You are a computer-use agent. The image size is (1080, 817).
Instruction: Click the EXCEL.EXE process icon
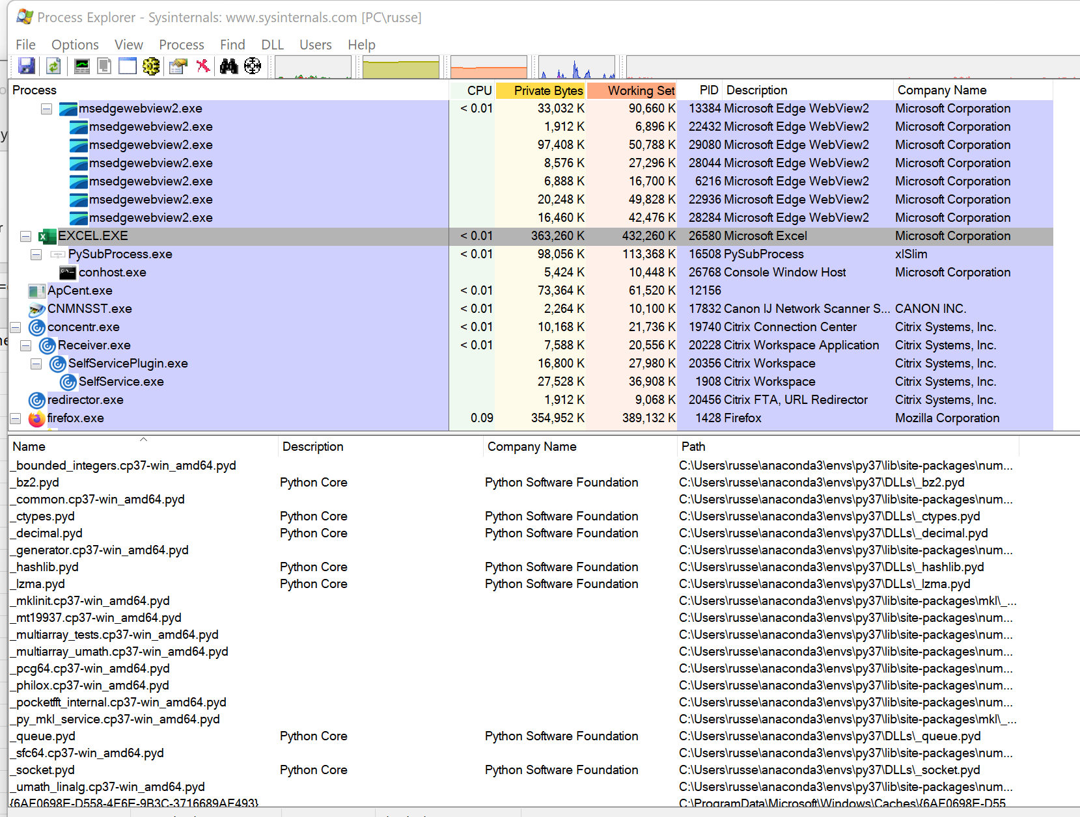[x=47, y=236]
